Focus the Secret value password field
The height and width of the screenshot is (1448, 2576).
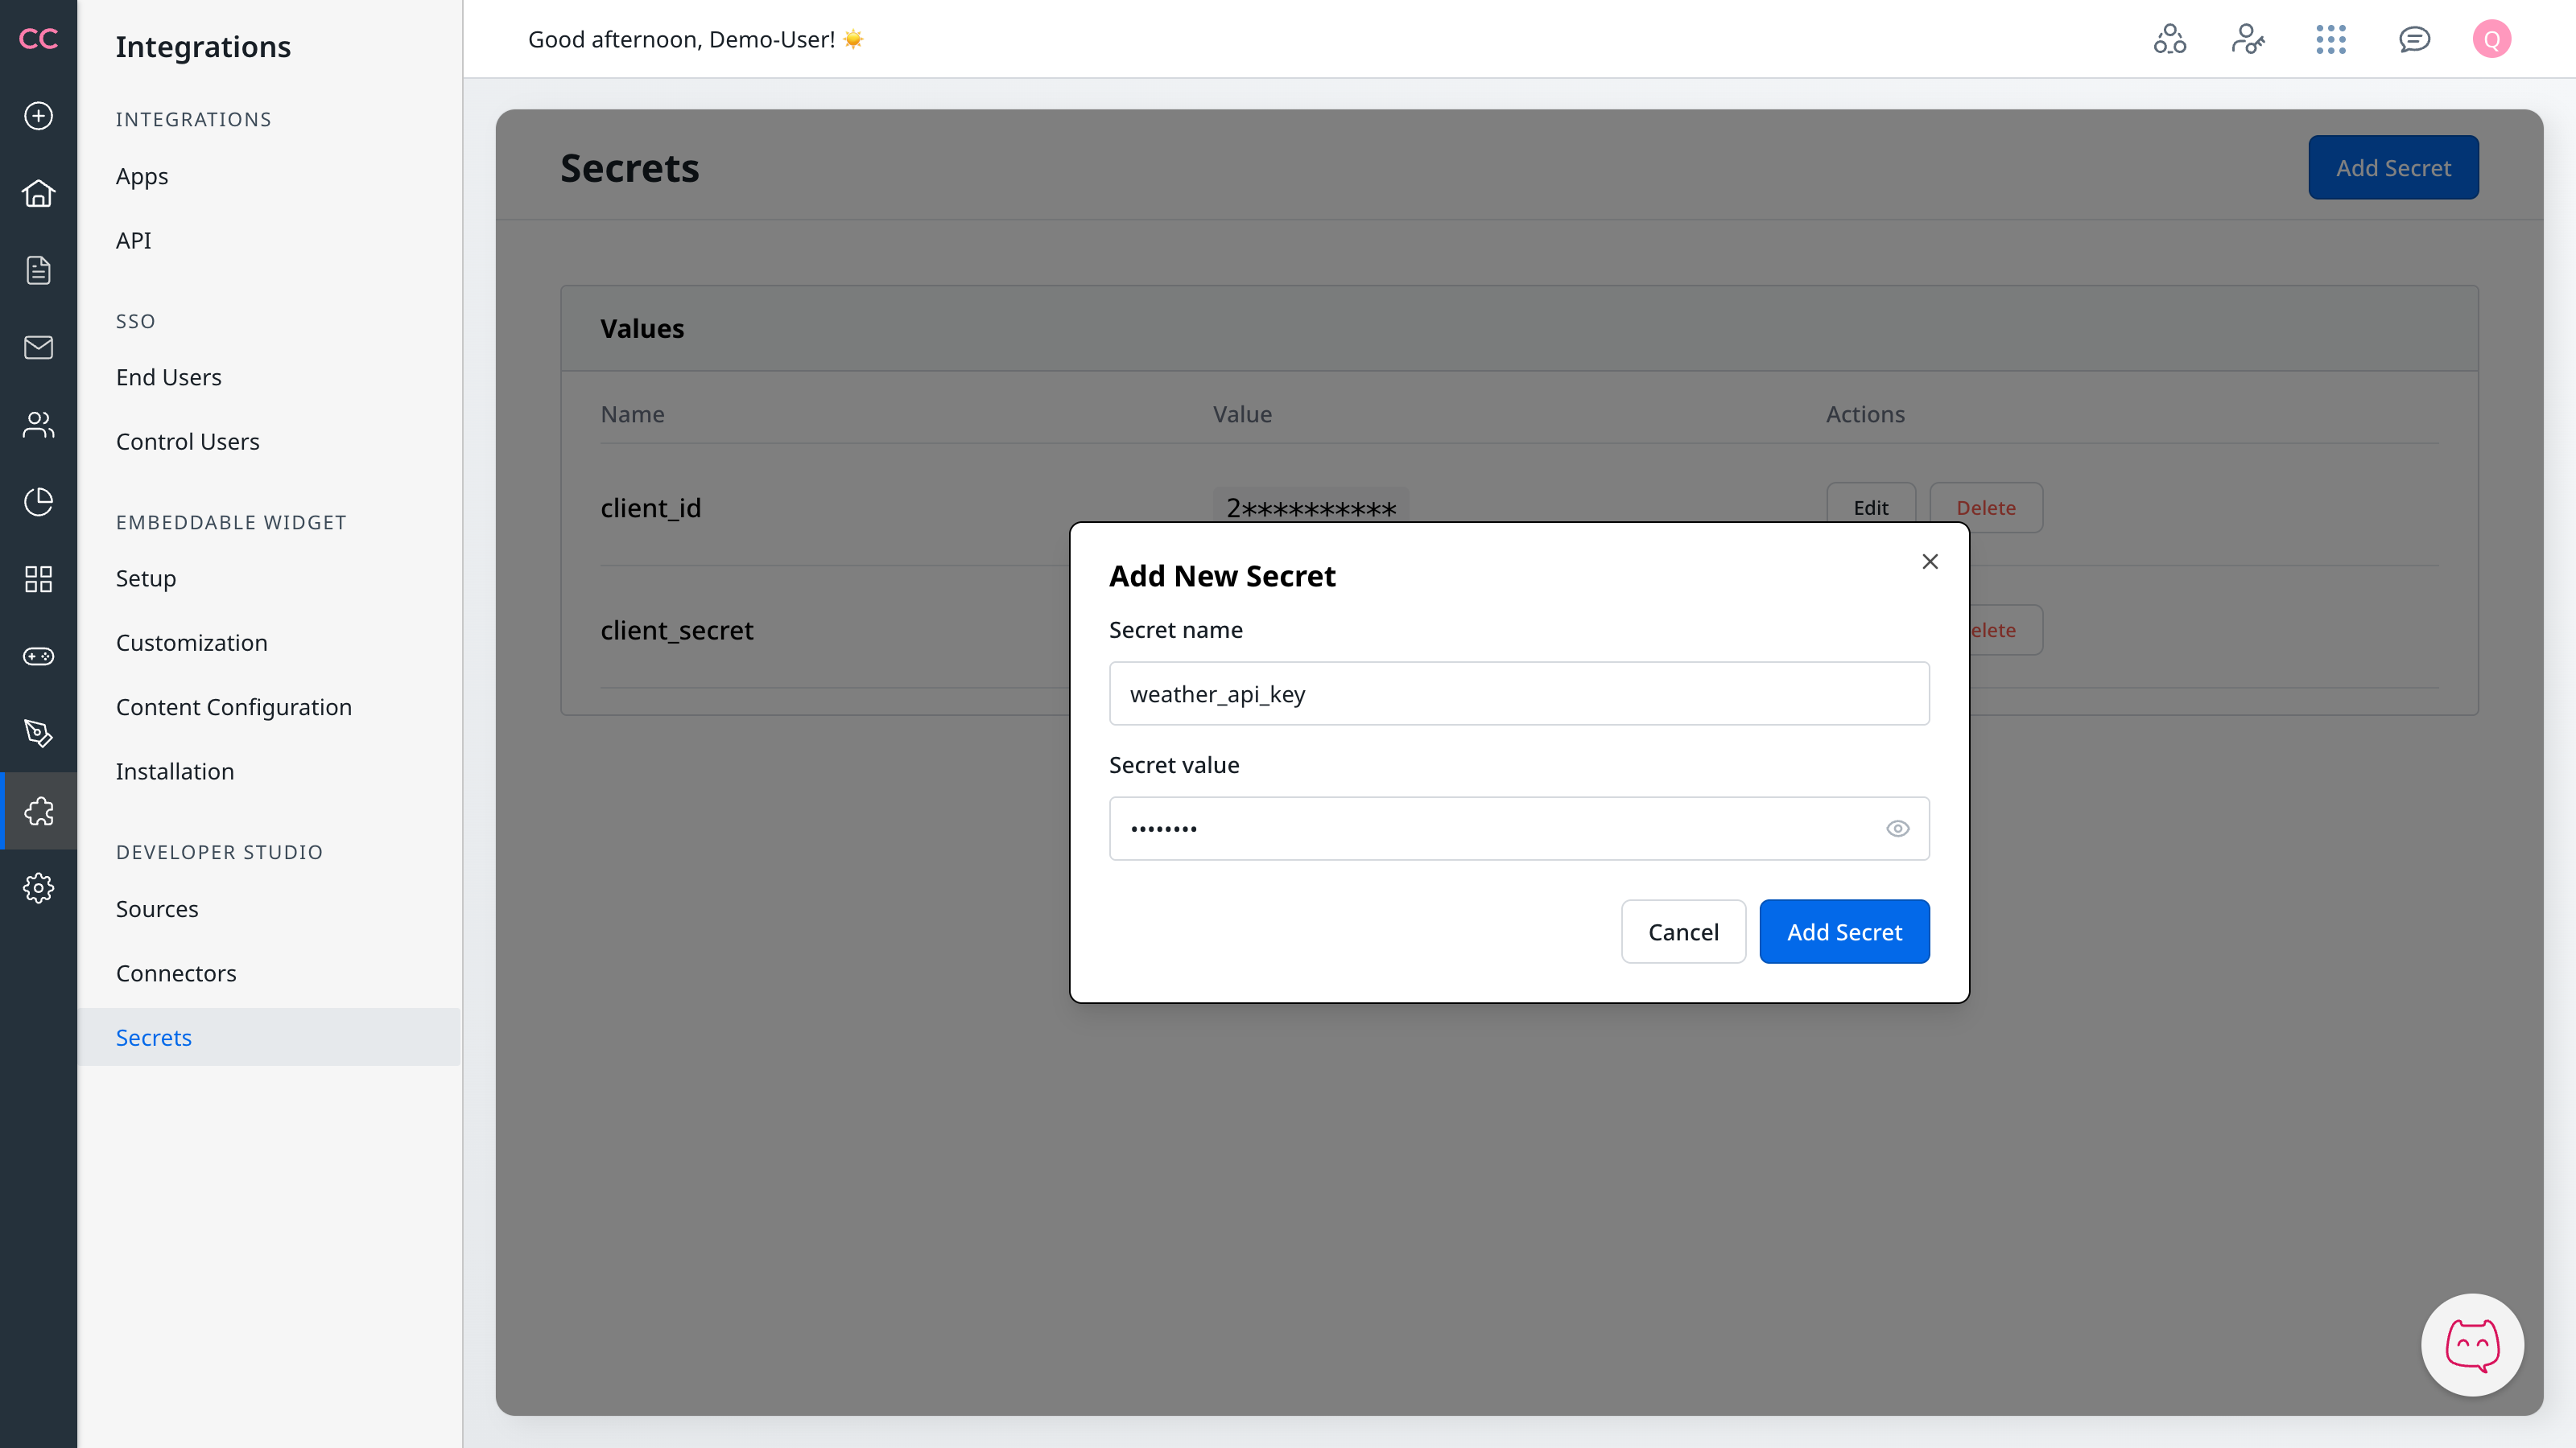point(1490,829)
